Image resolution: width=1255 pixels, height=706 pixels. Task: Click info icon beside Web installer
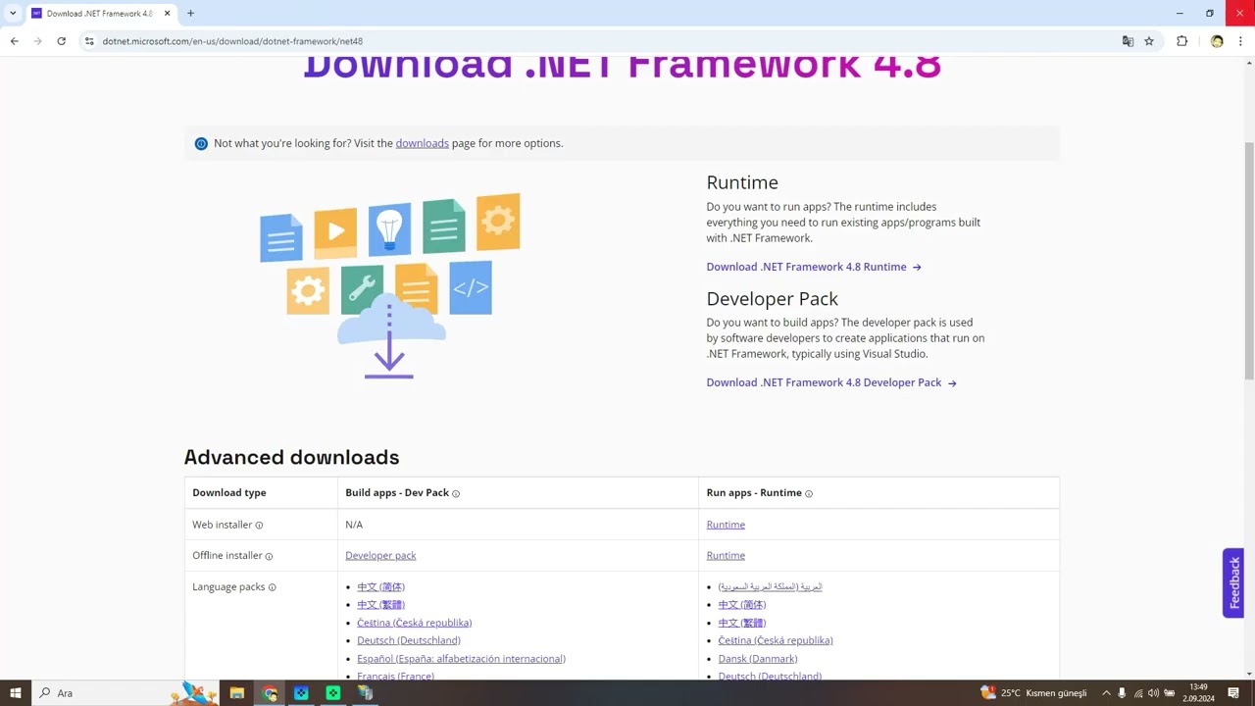259,525
